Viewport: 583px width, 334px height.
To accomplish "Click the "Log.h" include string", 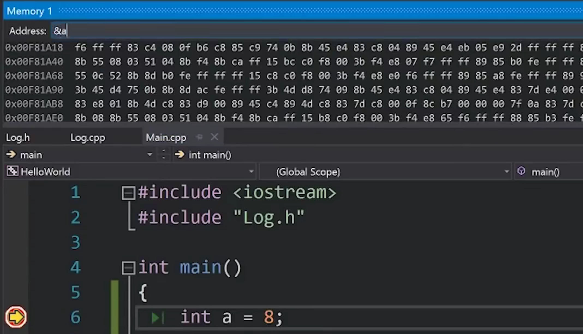I will click(269, 218).
